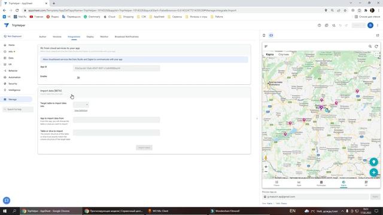Click the View Definition link
The height and width of the screenshot is (215, 383).
coord(81,110)
